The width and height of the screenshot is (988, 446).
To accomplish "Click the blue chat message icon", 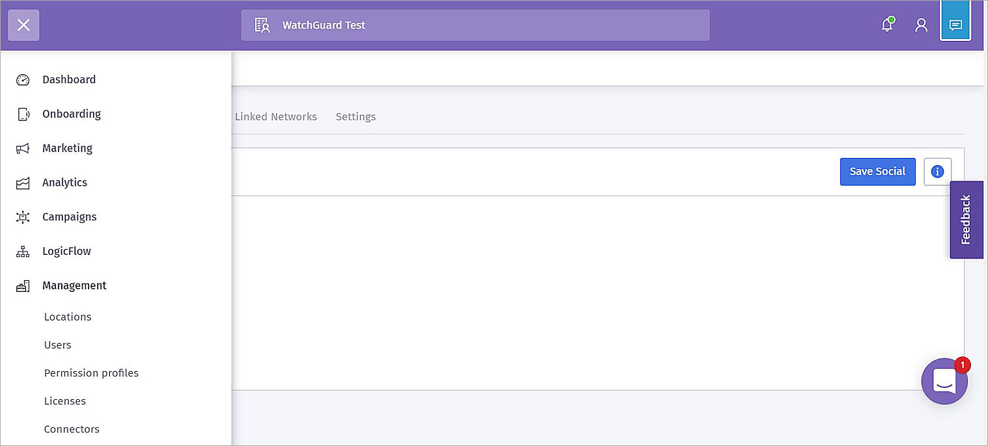I will click(955, 25).
